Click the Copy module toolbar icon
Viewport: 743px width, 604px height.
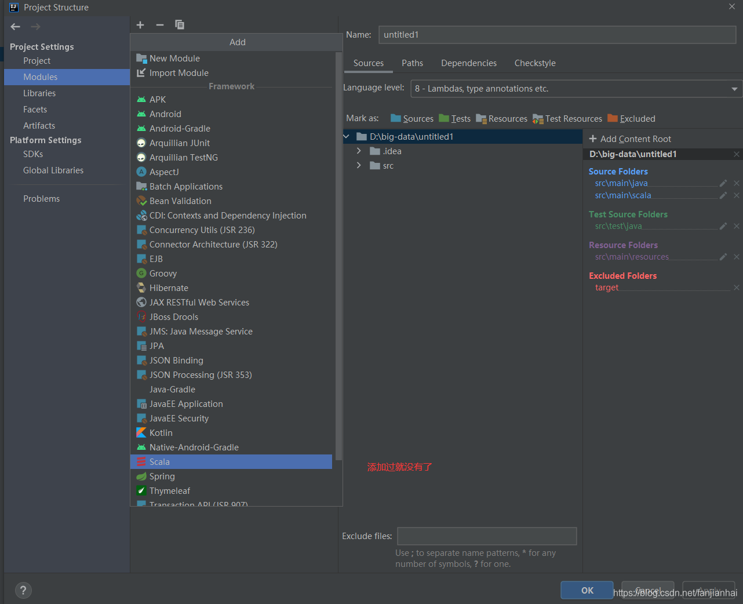point(180,25)
